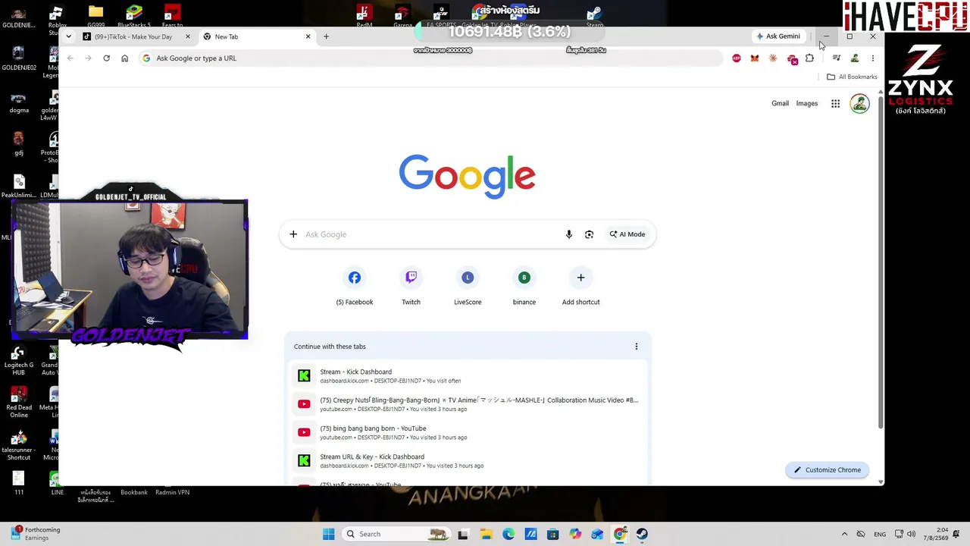970x546 pixels.
Task: Close the TikTok tab
Action: coord(188,36)
